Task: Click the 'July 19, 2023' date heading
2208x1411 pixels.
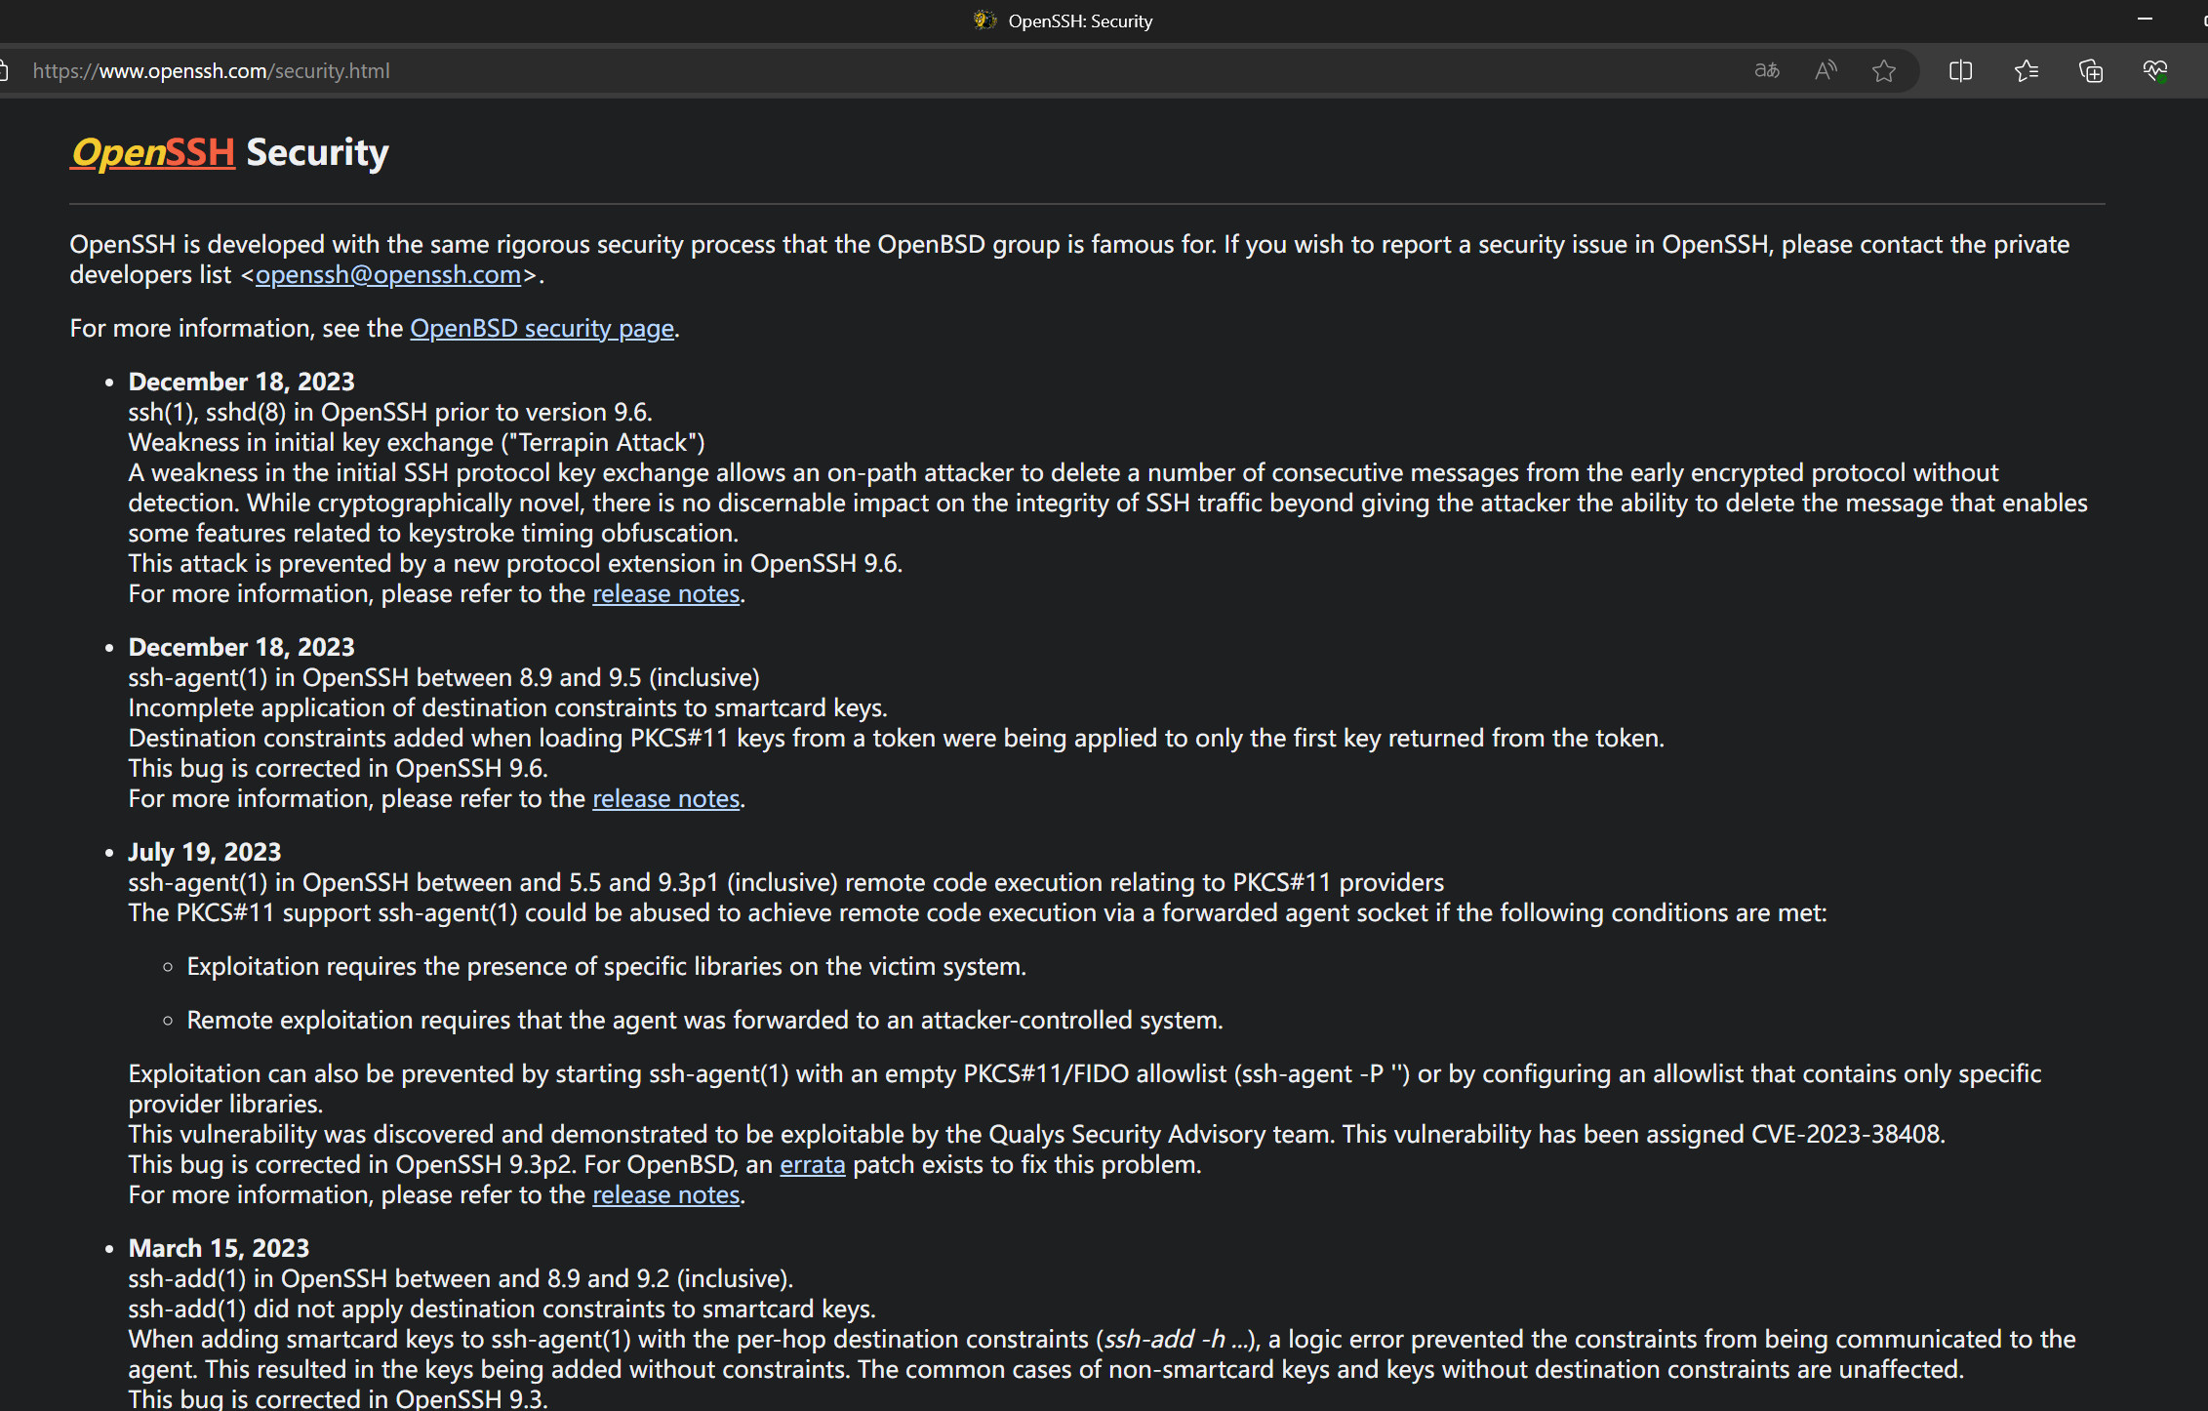Action: pyautogui.click(x=205, y=852)
